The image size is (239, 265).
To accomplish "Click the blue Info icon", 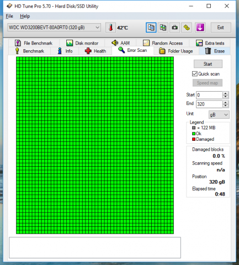I will click(60, 51).
